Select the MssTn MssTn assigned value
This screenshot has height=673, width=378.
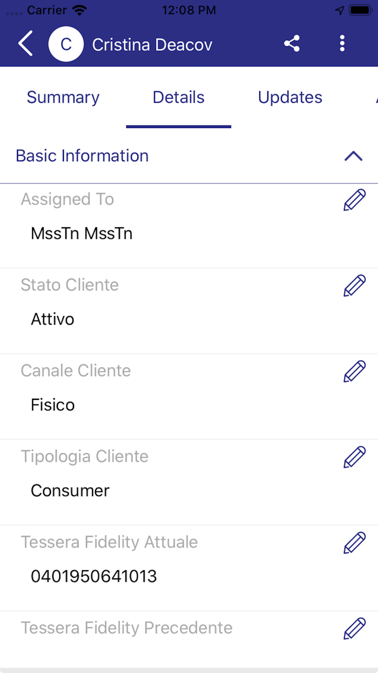click(x=82, y=234)
